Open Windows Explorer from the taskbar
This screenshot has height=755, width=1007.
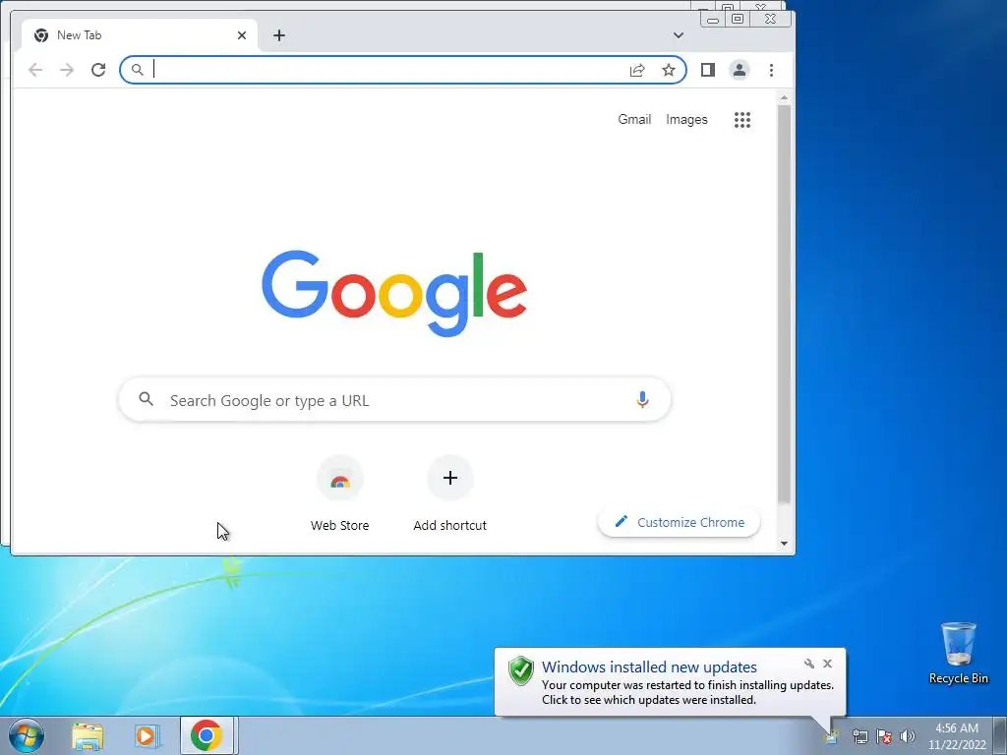pyautogui.click(x=88, y=735)
